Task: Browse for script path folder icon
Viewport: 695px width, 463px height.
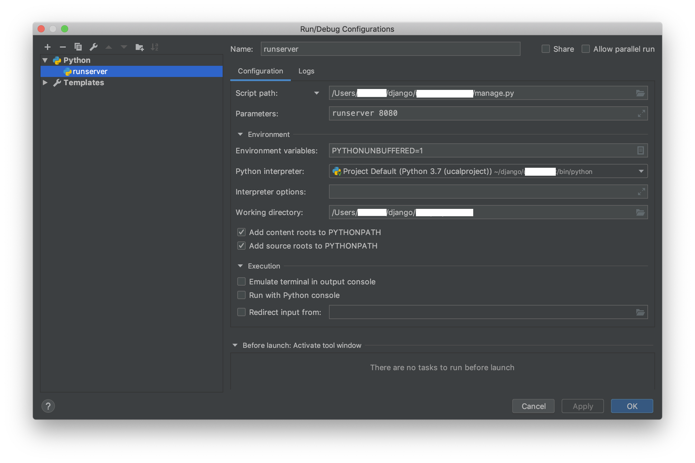Action: coord(640,93)
